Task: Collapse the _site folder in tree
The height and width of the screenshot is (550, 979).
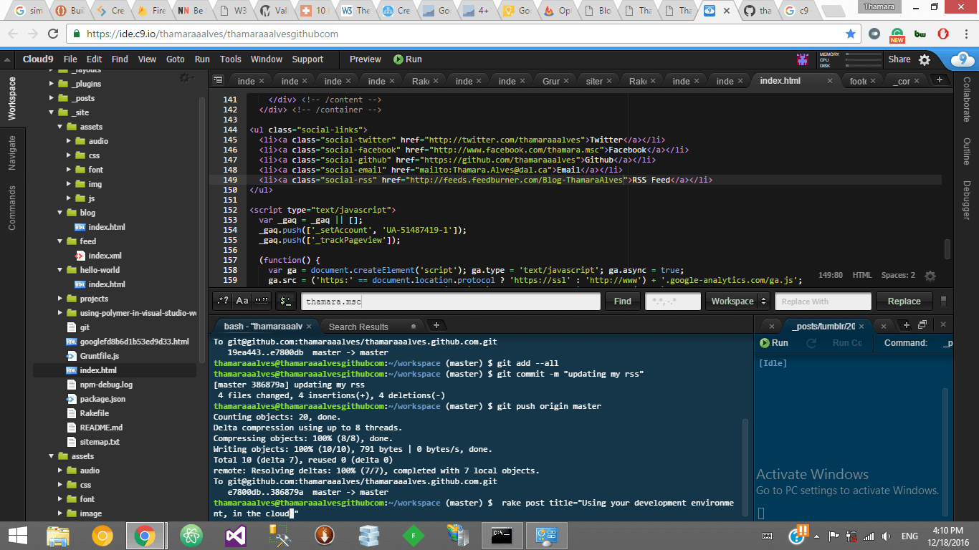Action: pyautogui.click(x=52, y=112)
